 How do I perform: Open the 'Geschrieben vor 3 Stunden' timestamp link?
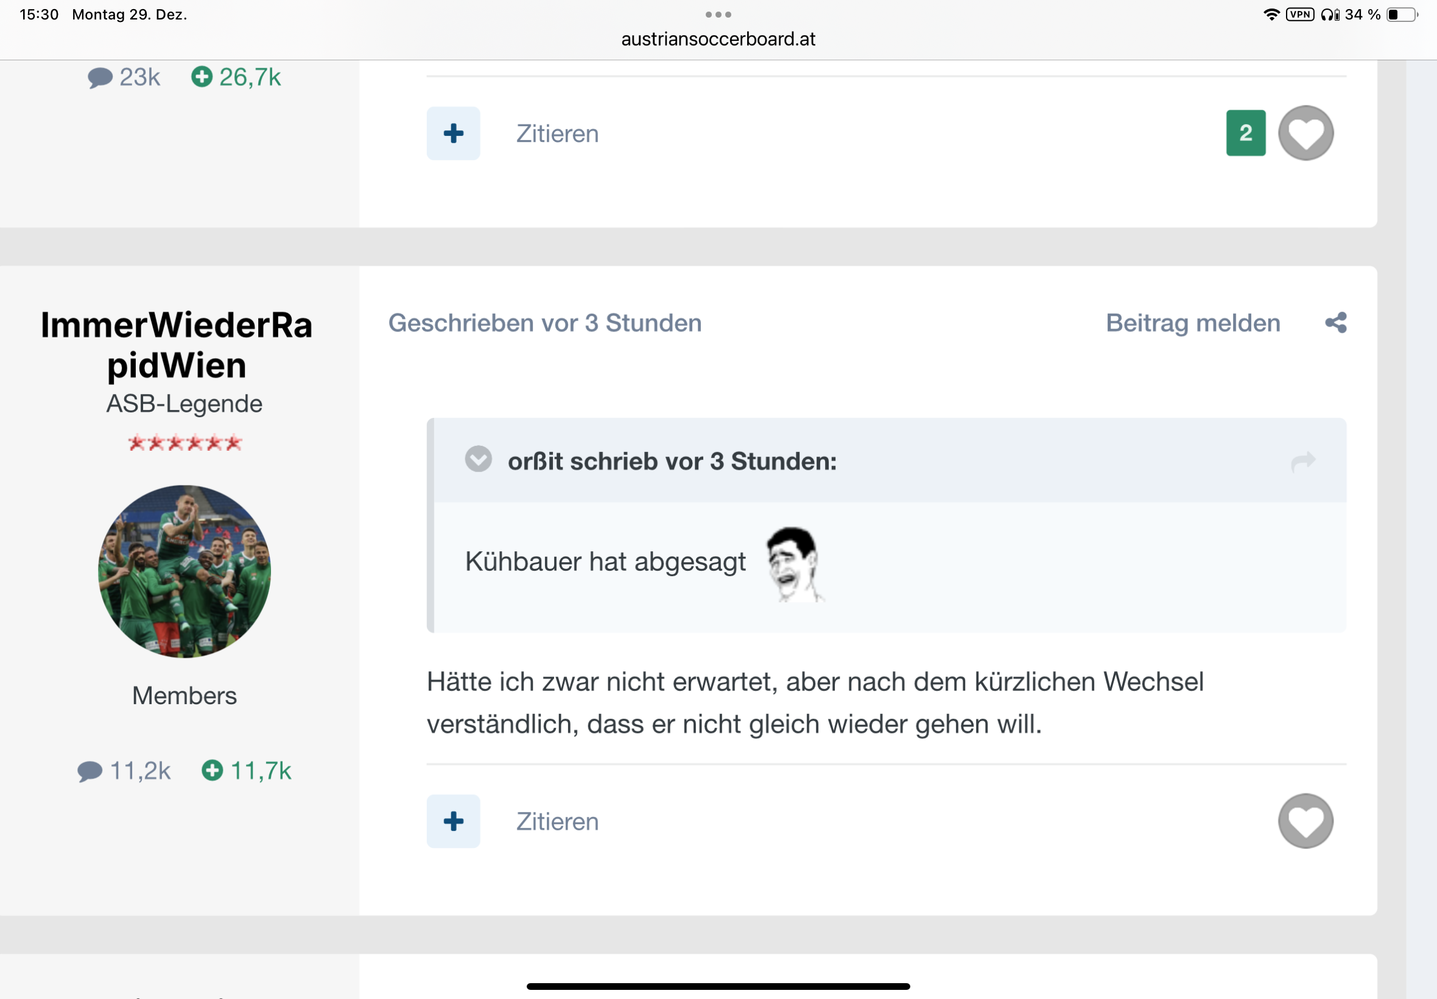tap(544, 323)
